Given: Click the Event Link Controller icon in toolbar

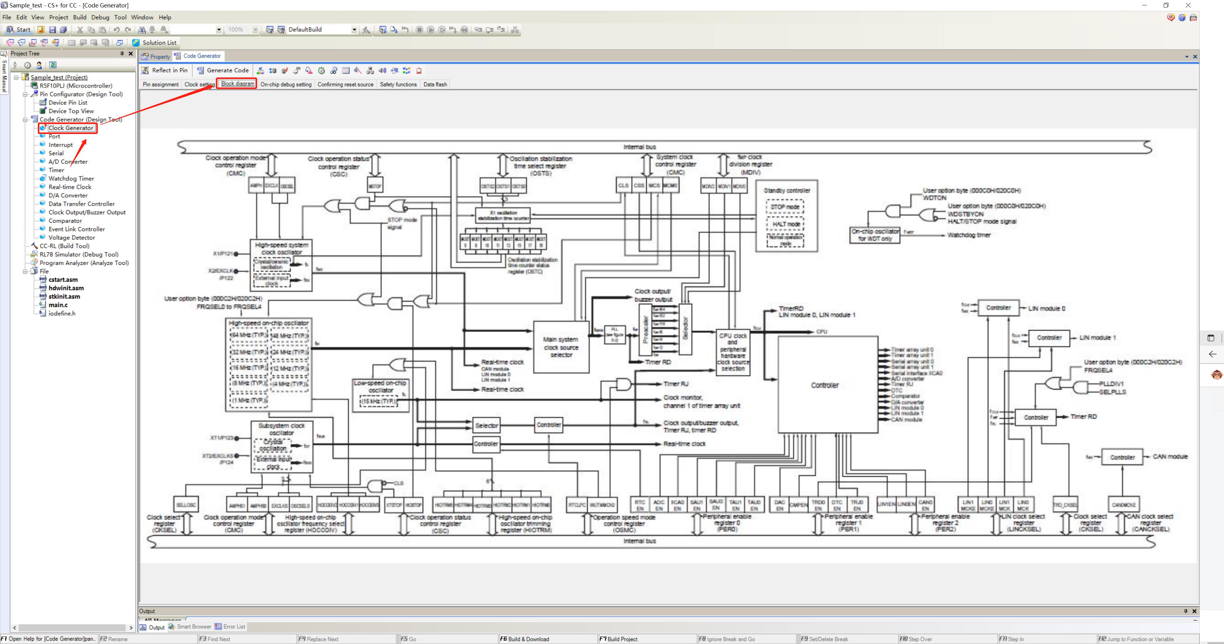Looking at the screenshot, I should [407, 70].
